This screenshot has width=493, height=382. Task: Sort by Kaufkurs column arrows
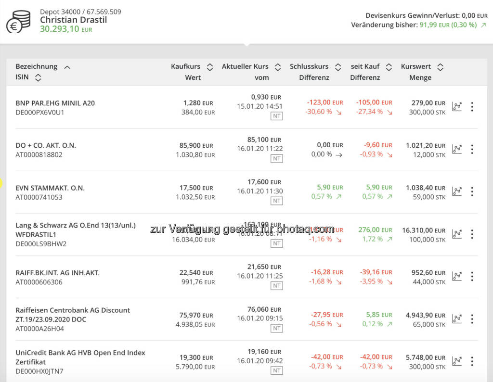209,67
